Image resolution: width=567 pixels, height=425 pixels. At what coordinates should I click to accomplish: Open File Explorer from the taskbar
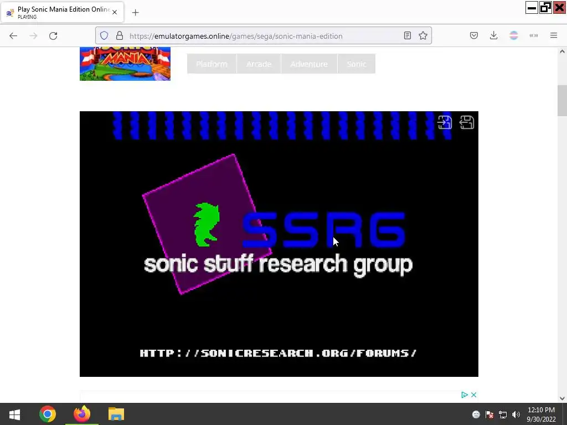[116, 414]
